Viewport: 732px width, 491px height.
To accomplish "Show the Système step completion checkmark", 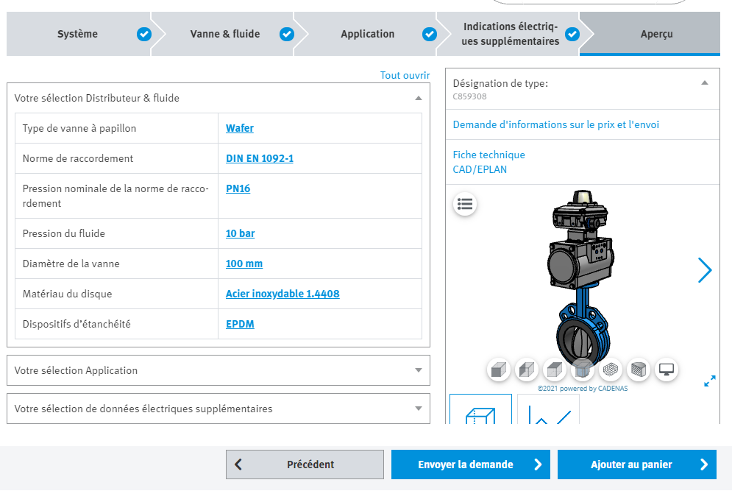I will tap(144, 33).
